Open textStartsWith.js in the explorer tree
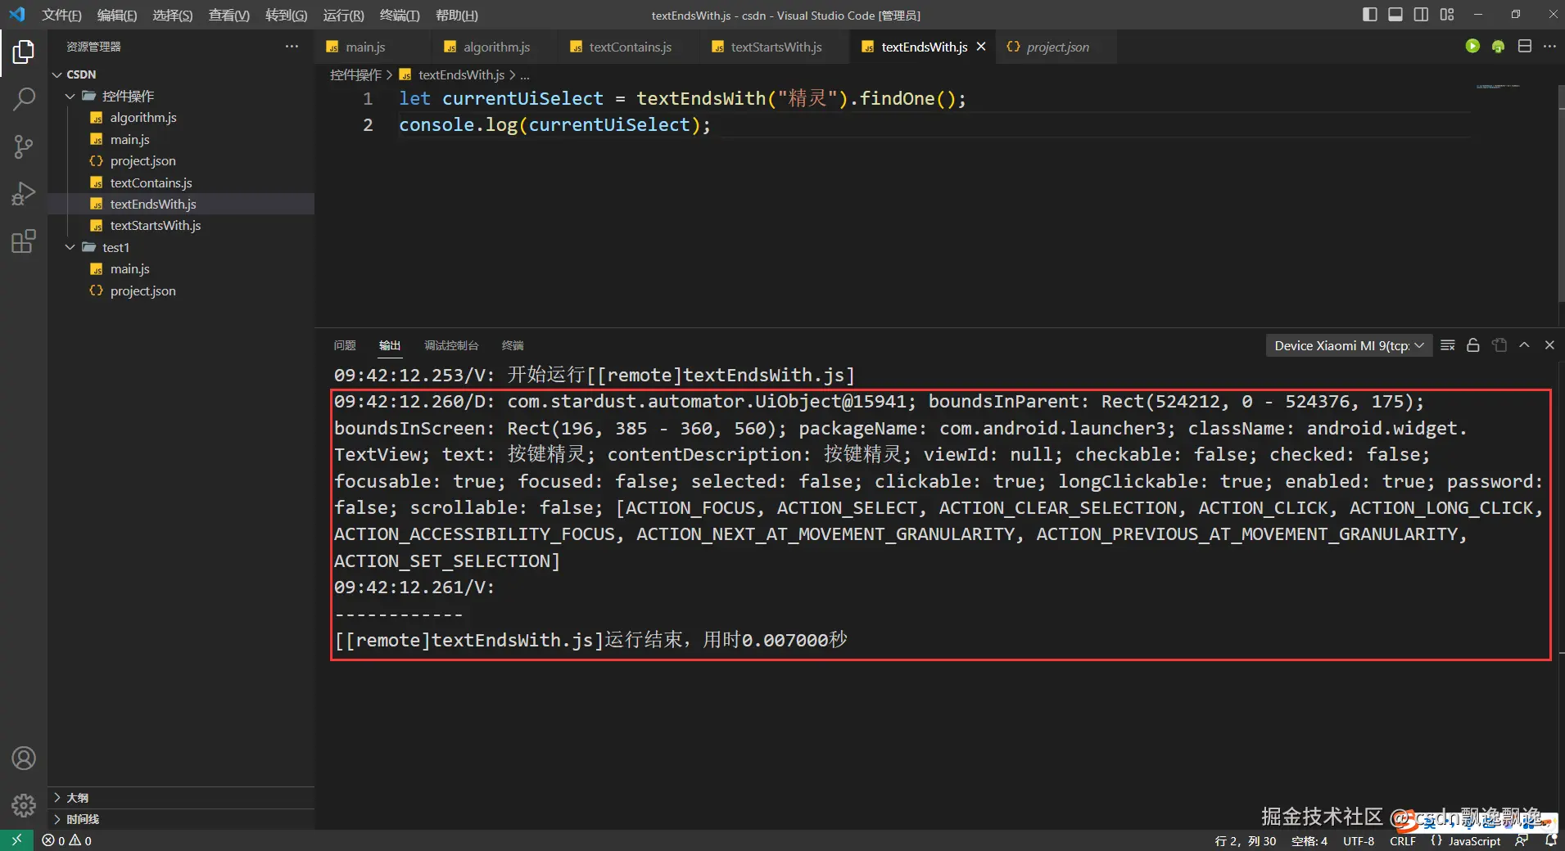The height and width of the screenshot is (851, 1565). [x=156, y=225]
